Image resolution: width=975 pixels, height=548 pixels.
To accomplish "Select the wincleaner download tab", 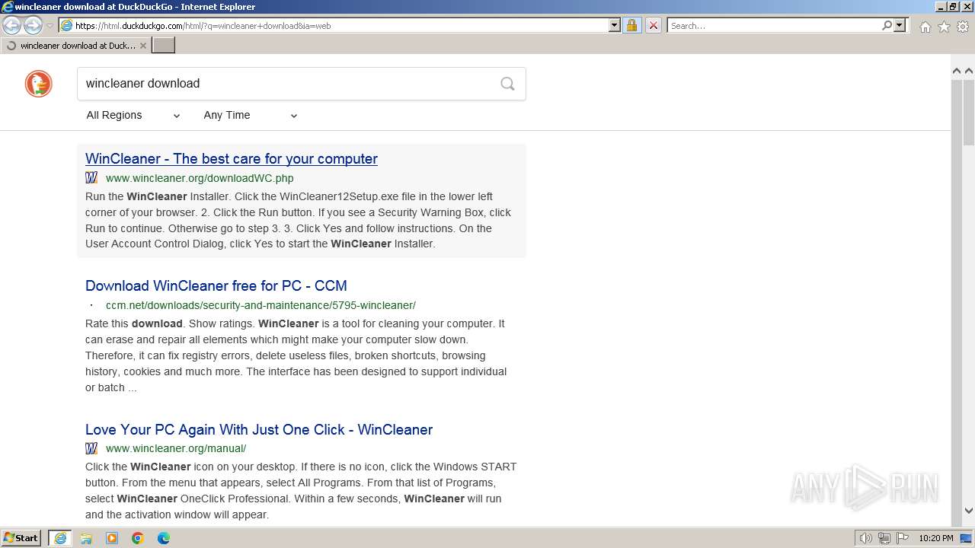I will tap(75, 46).
